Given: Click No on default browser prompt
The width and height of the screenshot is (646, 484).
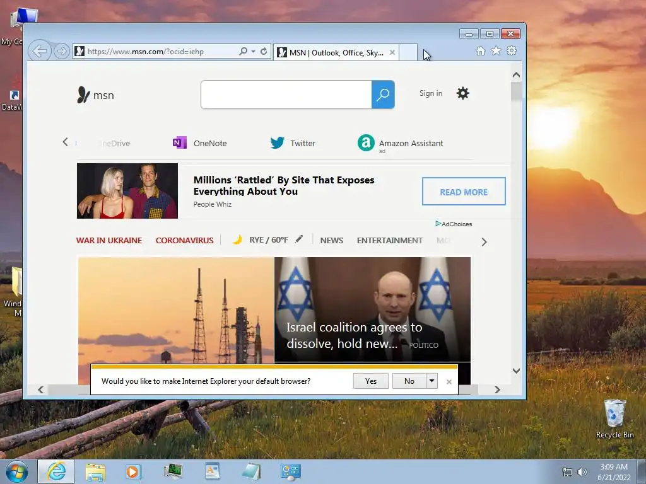Looking at the screenshot, I should (409, 381).
